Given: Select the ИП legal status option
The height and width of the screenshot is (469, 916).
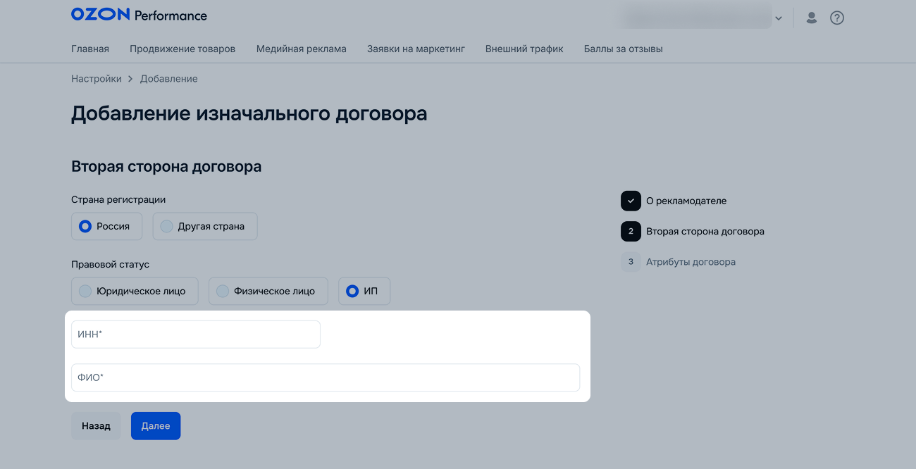Looking at the screenshot, I should click(364, 291).
